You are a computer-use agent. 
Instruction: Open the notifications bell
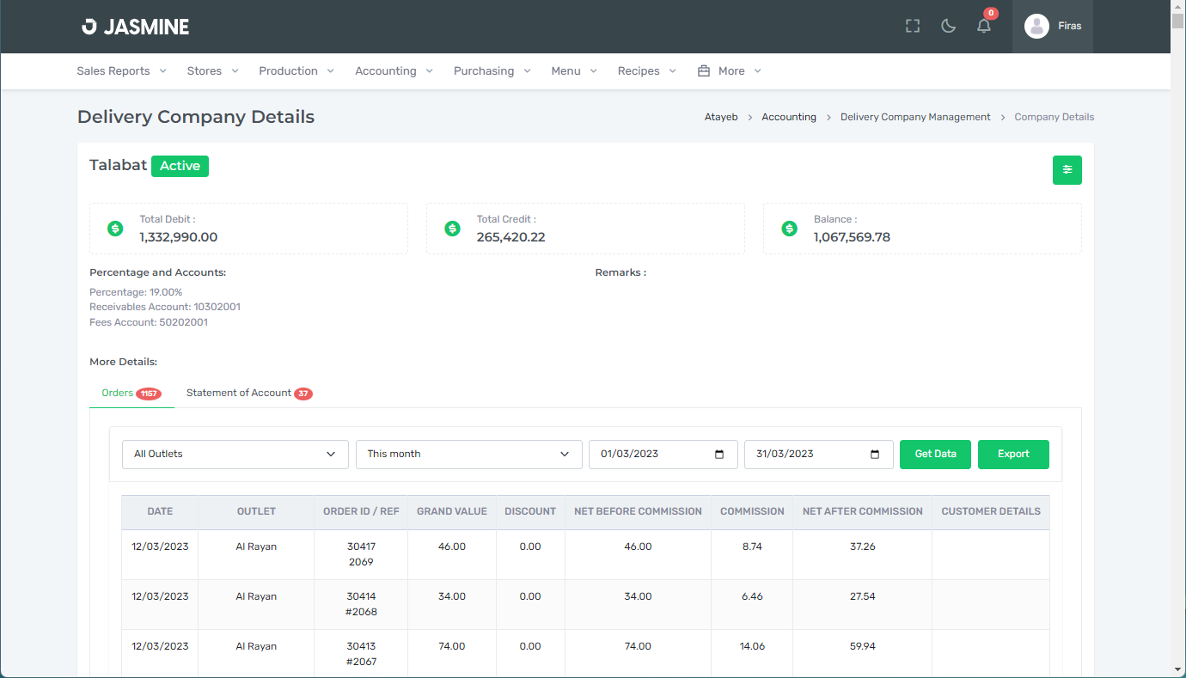[x=984, y=27]
